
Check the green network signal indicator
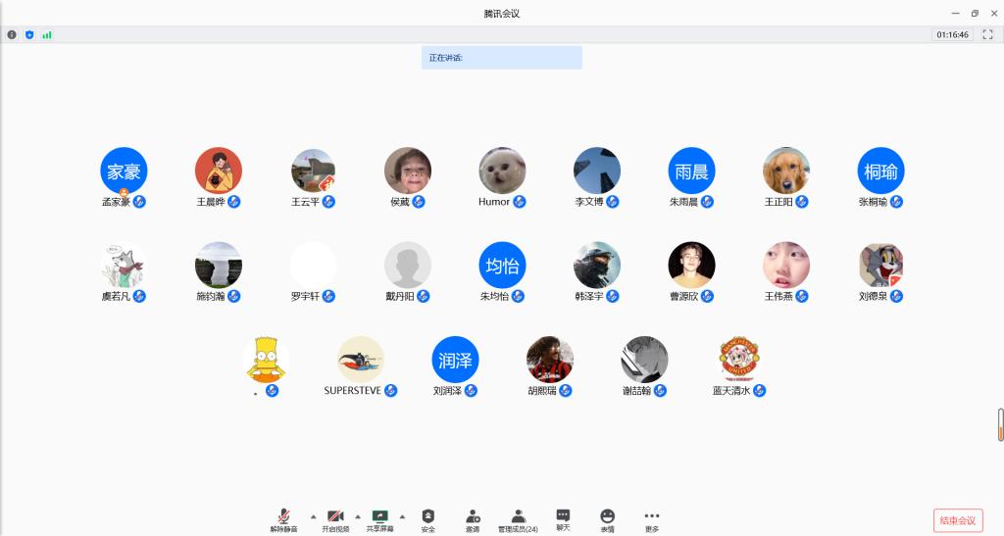(47, 34)
